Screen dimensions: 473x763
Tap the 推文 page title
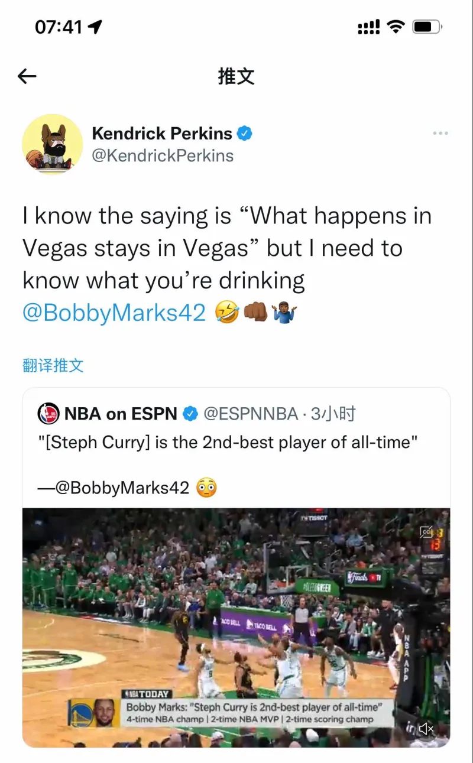click(x=236, y=76)
